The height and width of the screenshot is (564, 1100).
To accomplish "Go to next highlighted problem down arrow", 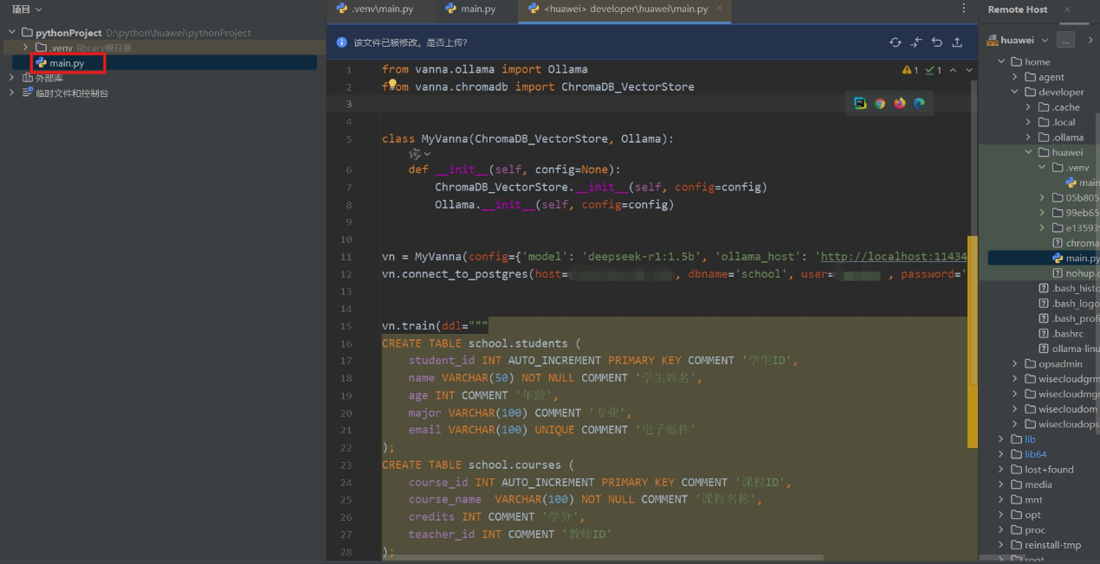I will 969,70.
